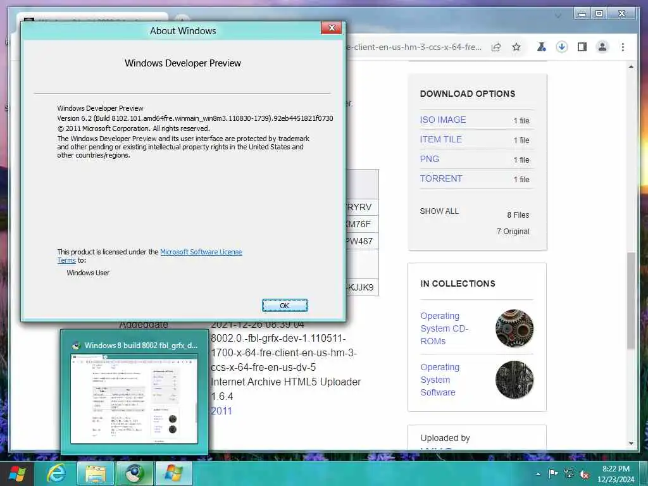The image size is (648, 486).
Task: Open the PNG download option
Action: [x=430, y=159]
